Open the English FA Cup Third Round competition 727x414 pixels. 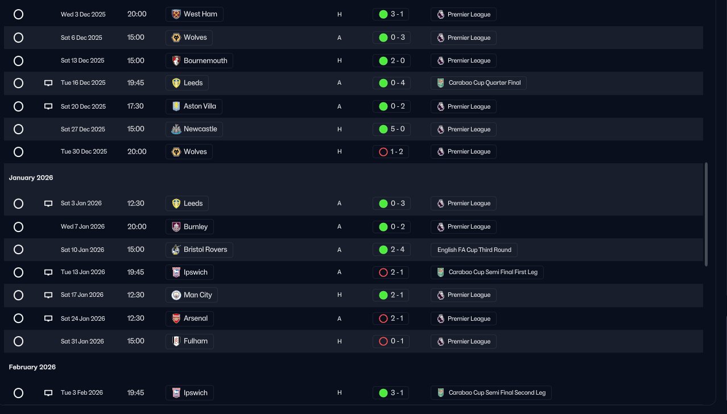(x=474, y=250)
